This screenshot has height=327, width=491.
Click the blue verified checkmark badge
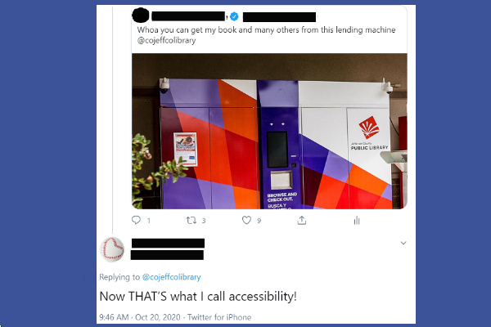pos(234,16)
